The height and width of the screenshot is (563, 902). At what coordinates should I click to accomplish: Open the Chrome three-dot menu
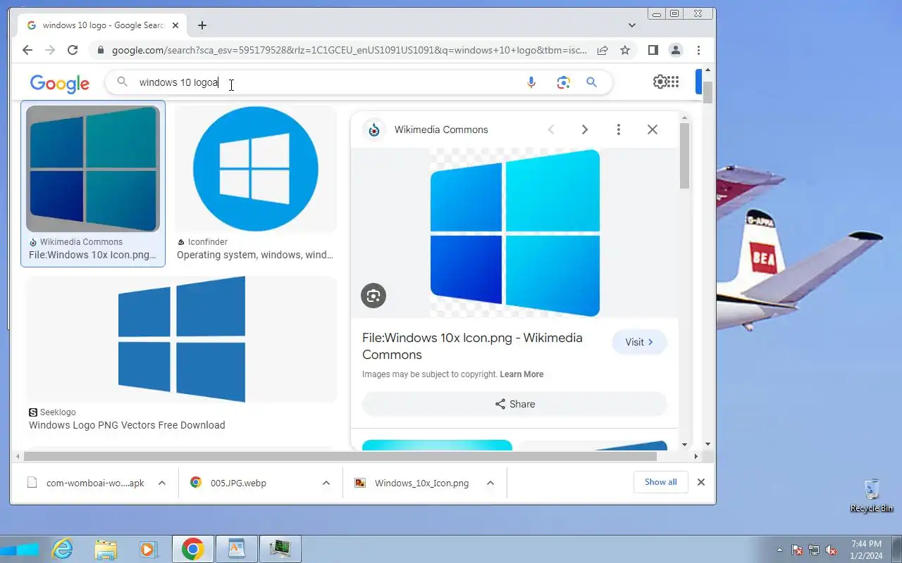(x=698, y=50)
